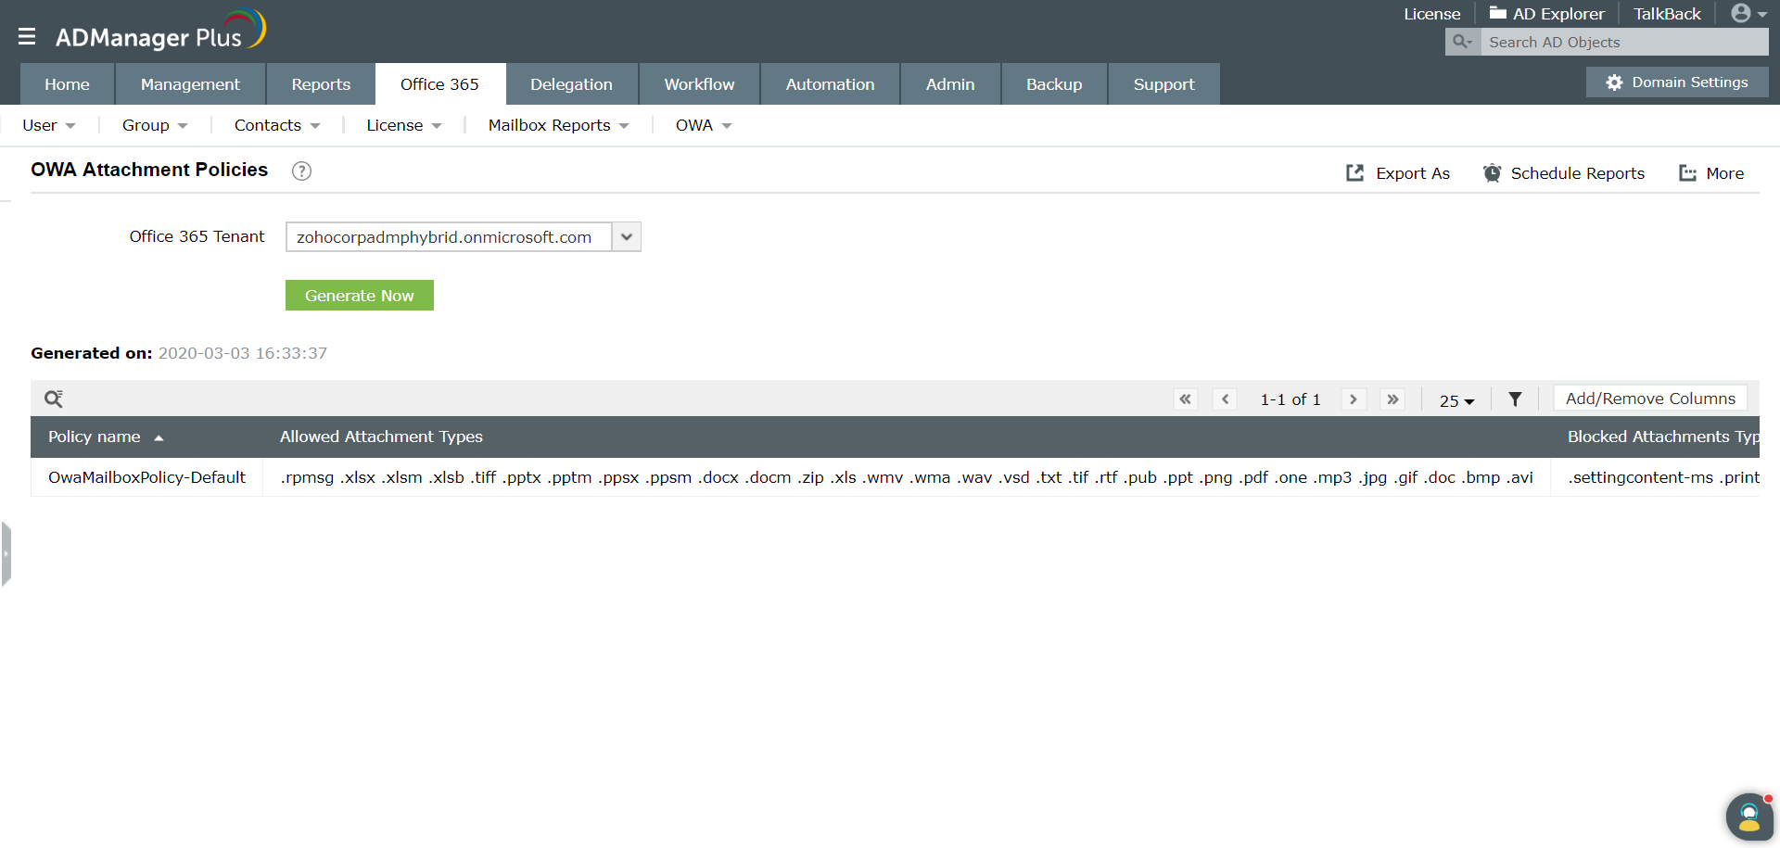Go to last page of results
This screenshot has width=1780, height=848.
(1392, 399)
